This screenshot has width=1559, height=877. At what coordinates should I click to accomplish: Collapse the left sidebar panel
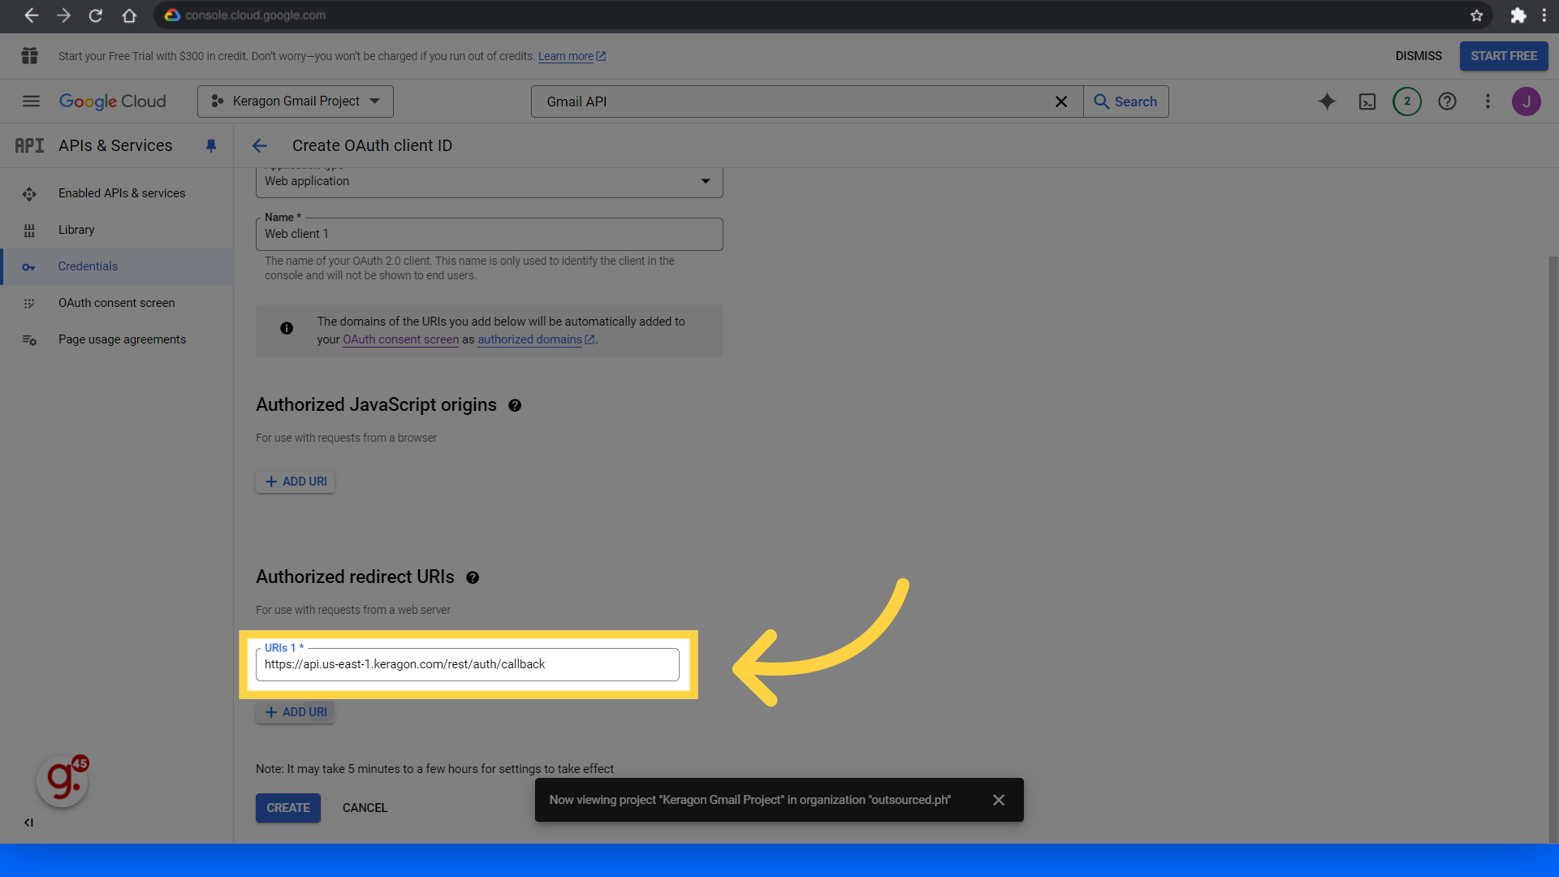(x=28, y=823)
